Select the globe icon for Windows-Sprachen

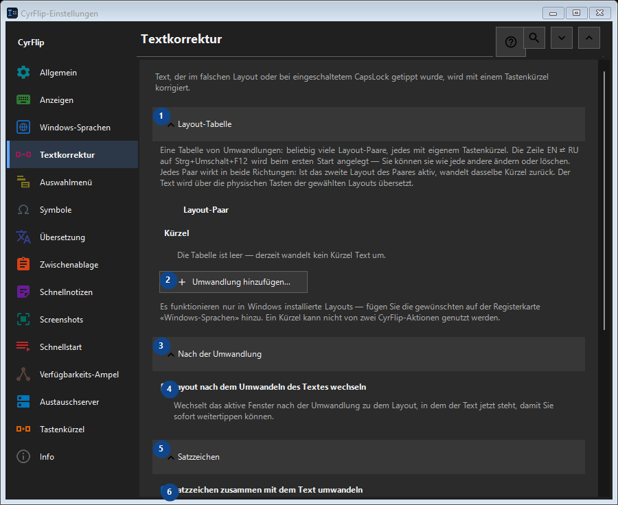pos(23,127)
